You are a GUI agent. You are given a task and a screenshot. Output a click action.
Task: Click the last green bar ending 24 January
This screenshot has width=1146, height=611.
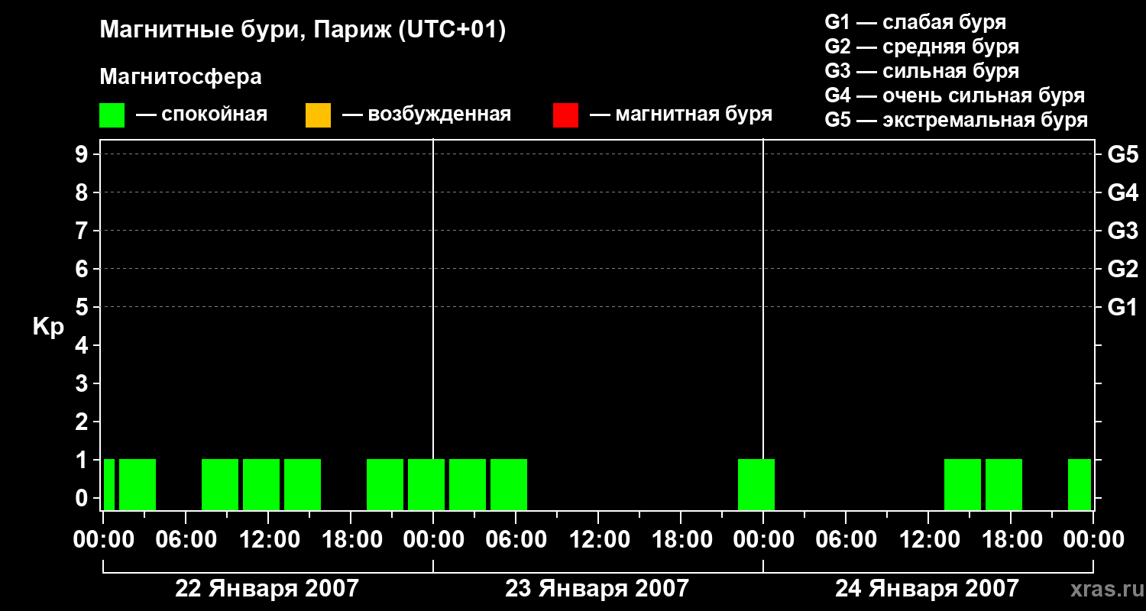(x=1080, y=484)
